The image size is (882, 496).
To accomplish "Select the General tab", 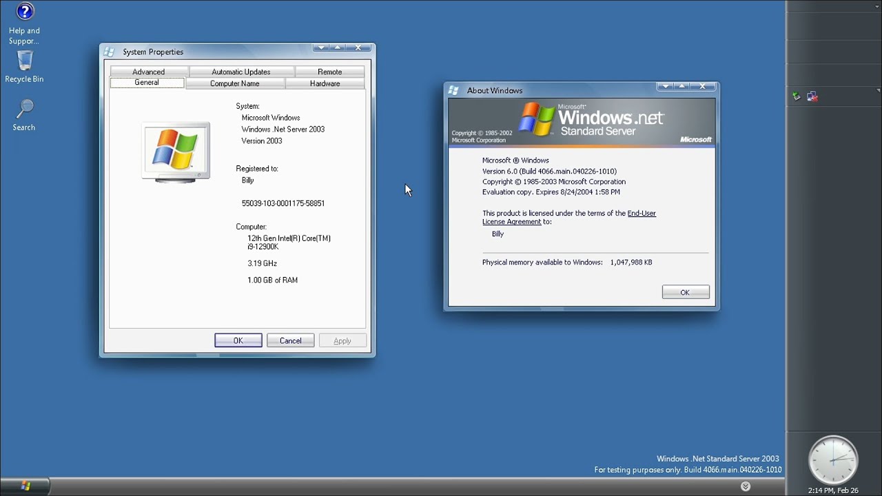I will tap(147, 83).
